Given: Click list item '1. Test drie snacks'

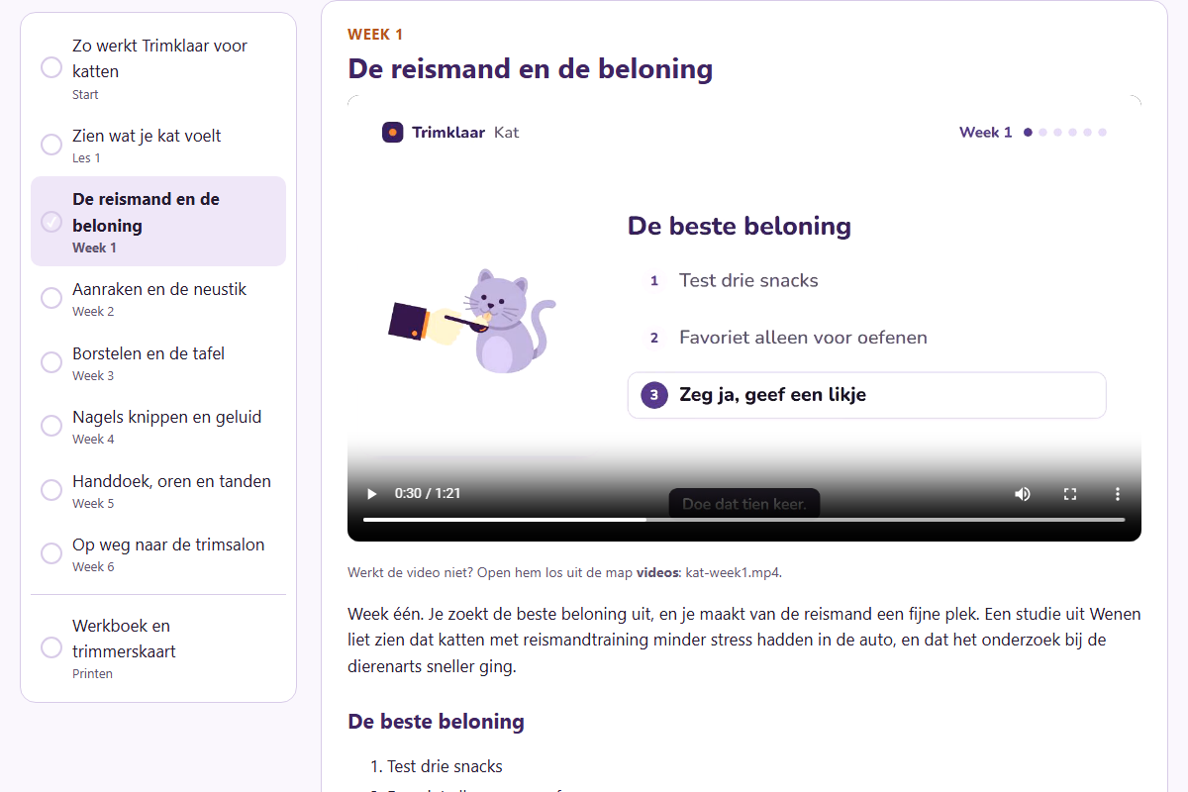Looking at the screenshot, I should (x=437, y=766).
